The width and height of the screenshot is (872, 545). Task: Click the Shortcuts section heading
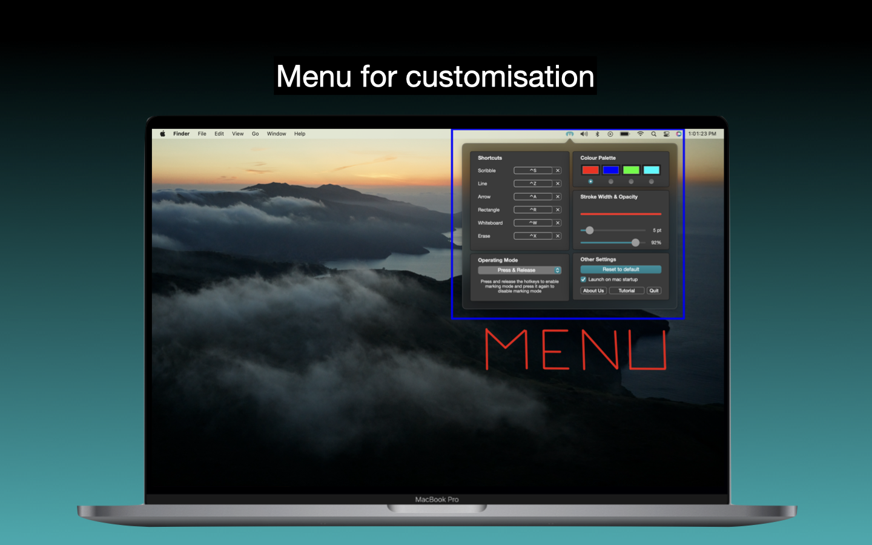click(490, 158)
